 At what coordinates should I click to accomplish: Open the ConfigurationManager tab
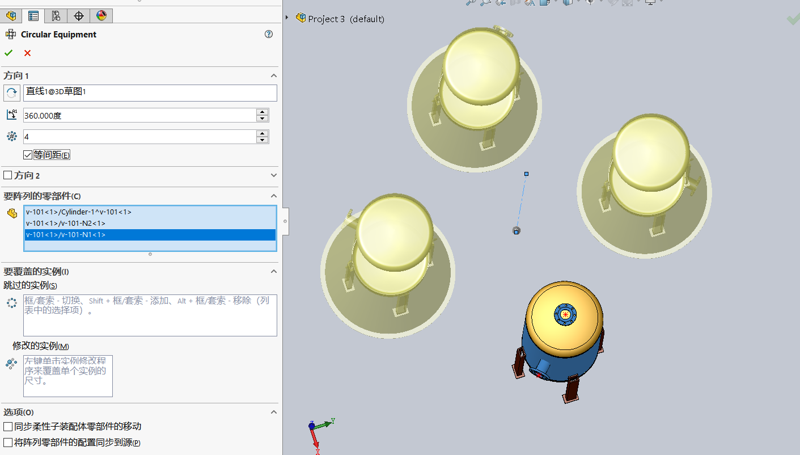pos(56,15)
